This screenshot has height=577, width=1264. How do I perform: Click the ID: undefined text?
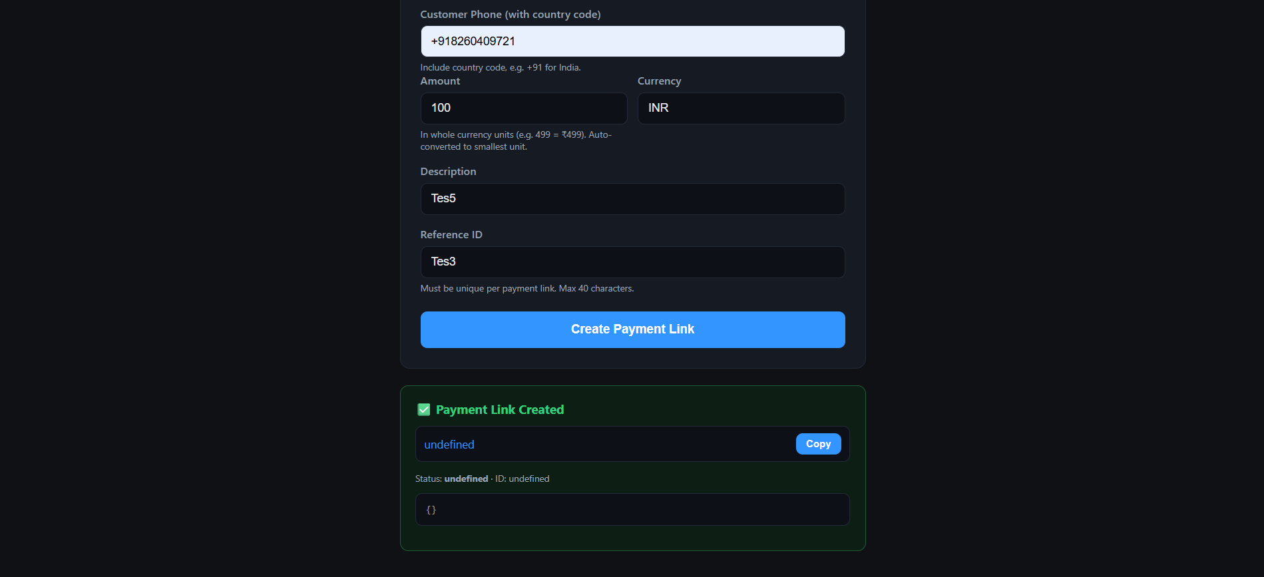[x=523, y=479]
